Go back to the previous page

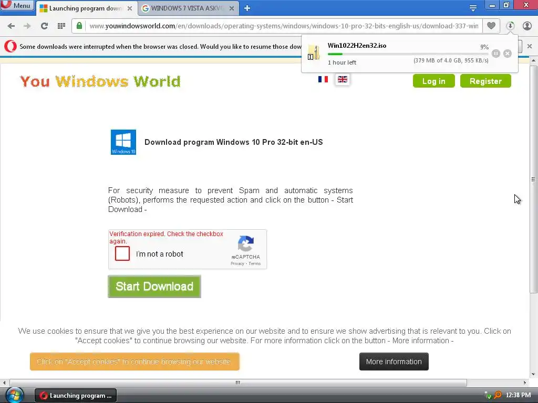(x=11, y=26)
